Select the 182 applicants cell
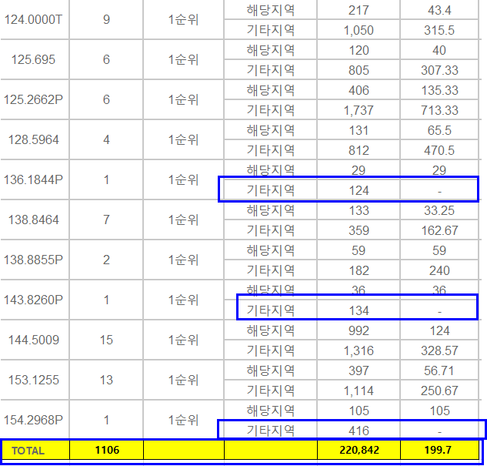The image size is (487, 466). click(x=359, y=270)
